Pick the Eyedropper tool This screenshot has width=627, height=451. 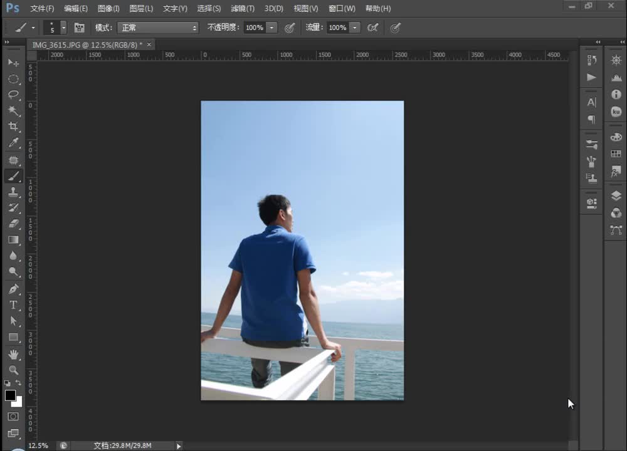pyautogui.click(x=13, y=143)
